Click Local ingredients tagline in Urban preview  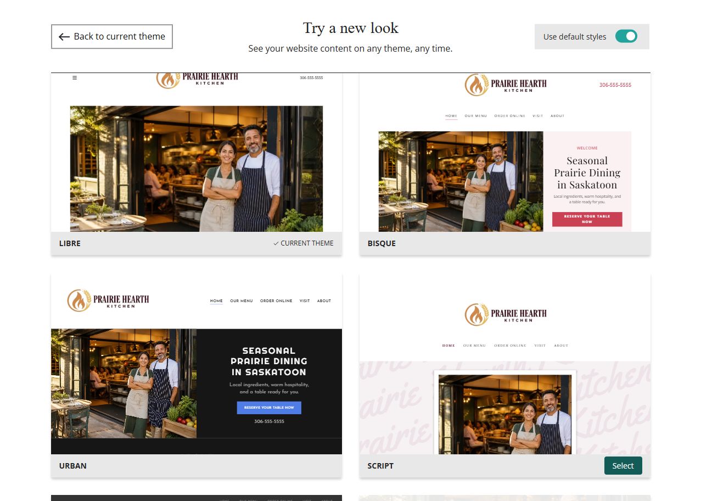point(269,388)
